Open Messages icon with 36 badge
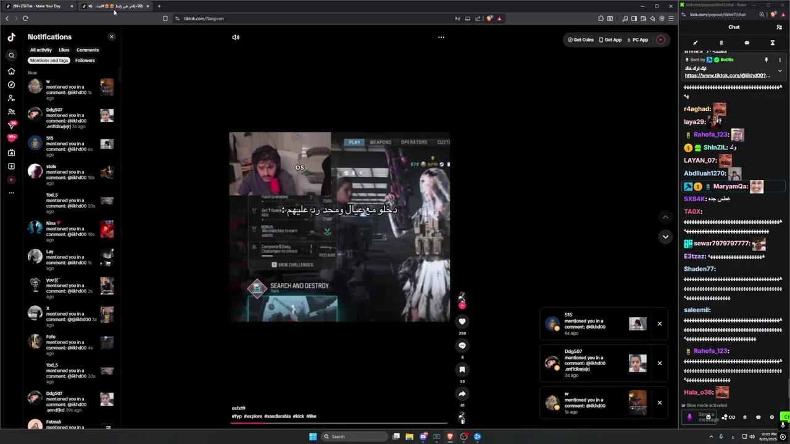Screen dimensions: 790x444 (11, 125)
